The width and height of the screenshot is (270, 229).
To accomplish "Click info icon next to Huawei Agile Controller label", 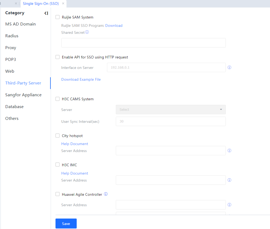I will pos(106,194).
